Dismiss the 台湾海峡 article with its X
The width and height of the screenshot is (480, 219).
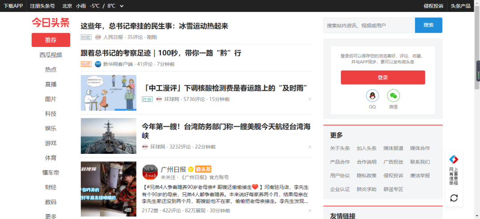309,147
